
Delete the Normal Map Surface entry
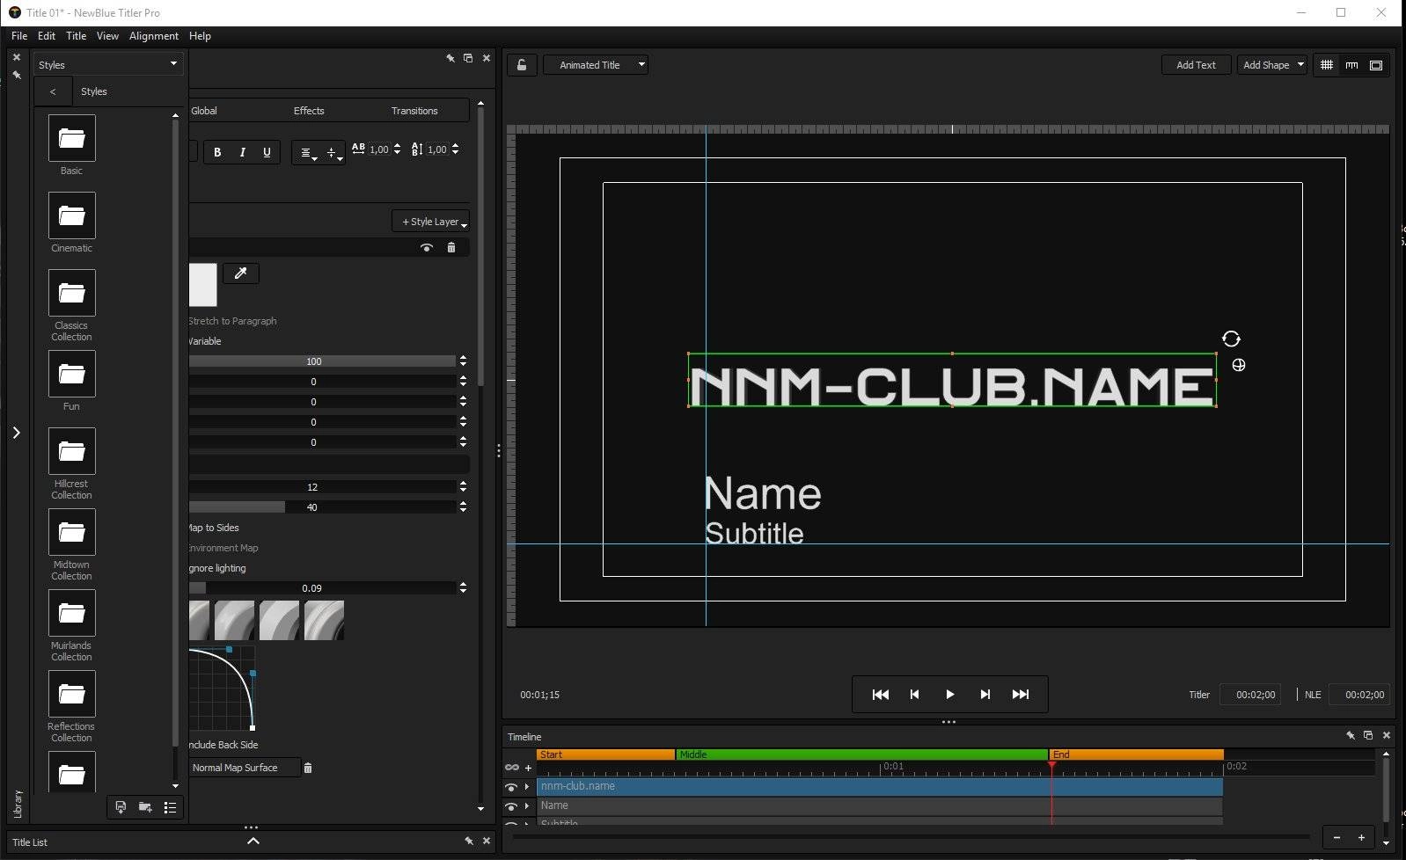308,768
